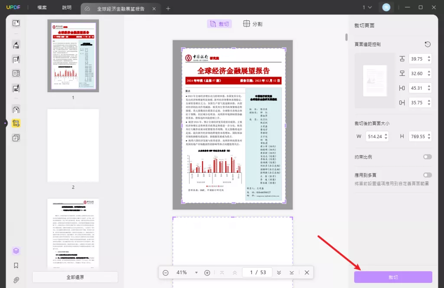Open the zoom level 41% dropdown

[x=196, y=273]
